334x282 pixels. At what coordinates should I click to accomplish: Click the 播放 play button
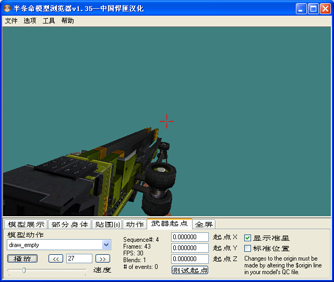pos(22,259)
